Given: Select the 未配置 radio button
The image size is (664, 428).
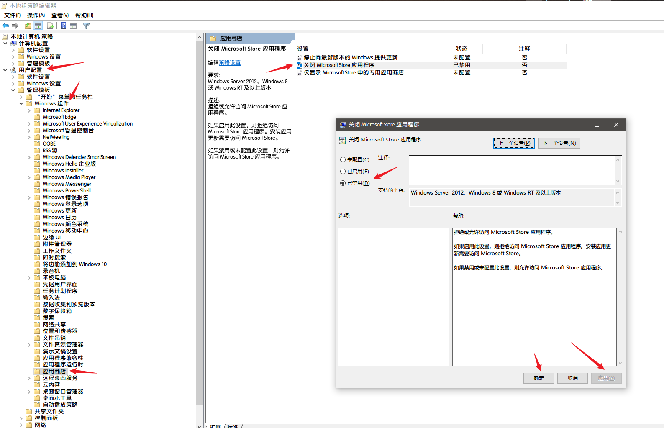Looking at the screenshot, I should (343, 160).
